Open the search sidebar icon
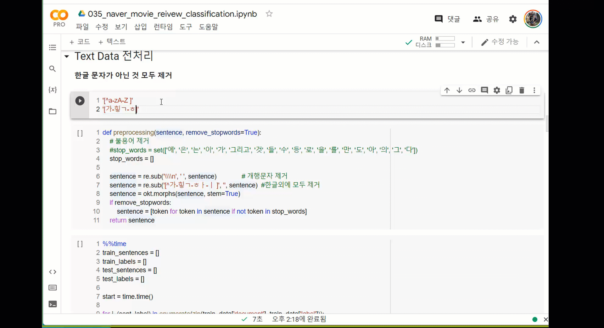Screen dimensions: 604x328 tap(53, 69)
